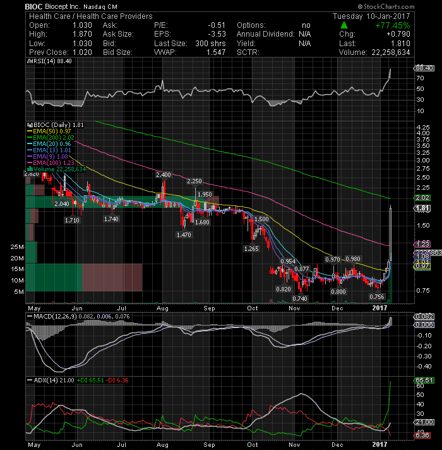Screen dimensions: 442x450
Task: Click the EMA(50) 0.97 legend entry
Action: pyautogui.click(x=49, y=131)
